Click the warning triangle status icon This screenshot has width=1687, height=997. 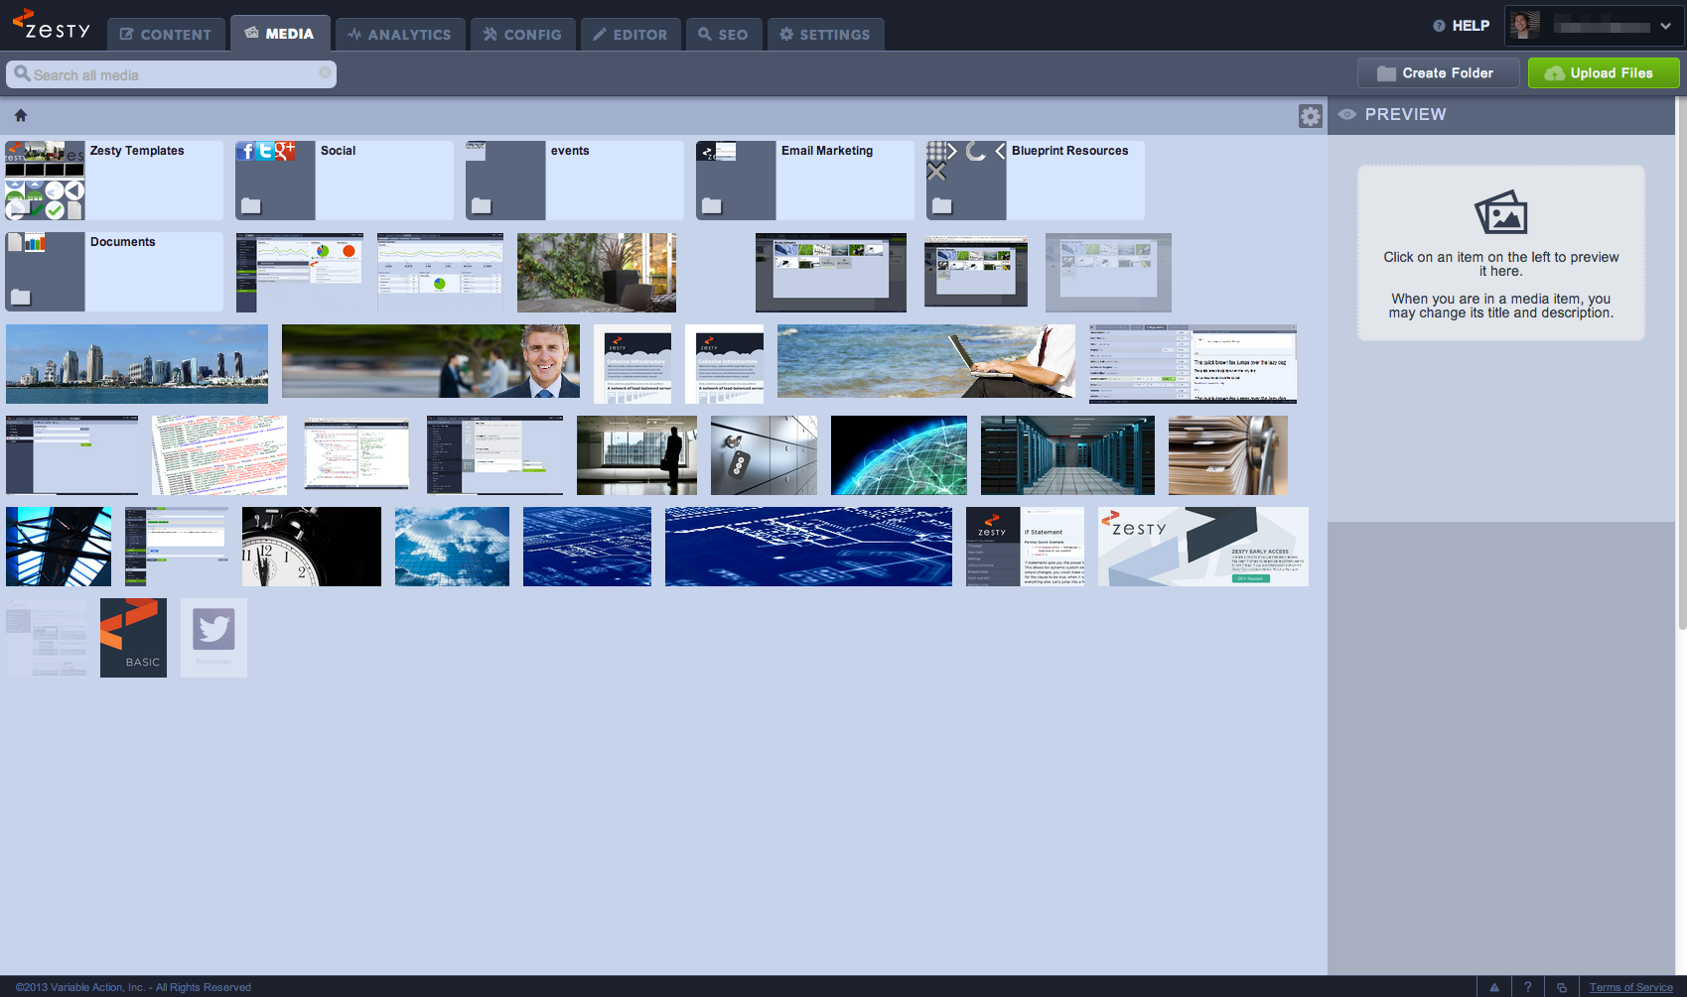[1493, 987]
